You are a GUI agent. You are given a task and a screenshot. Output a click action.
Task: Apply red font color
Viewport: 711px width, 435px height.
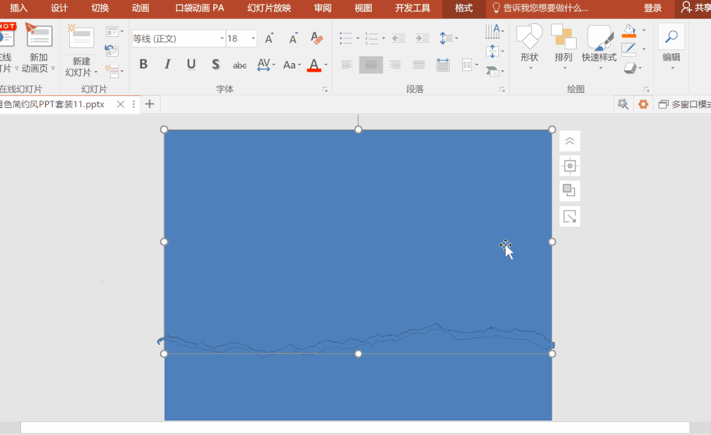coord(314,64)
